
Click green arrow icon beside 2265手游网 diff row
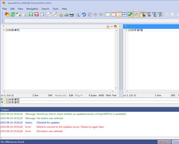[2, 102]
